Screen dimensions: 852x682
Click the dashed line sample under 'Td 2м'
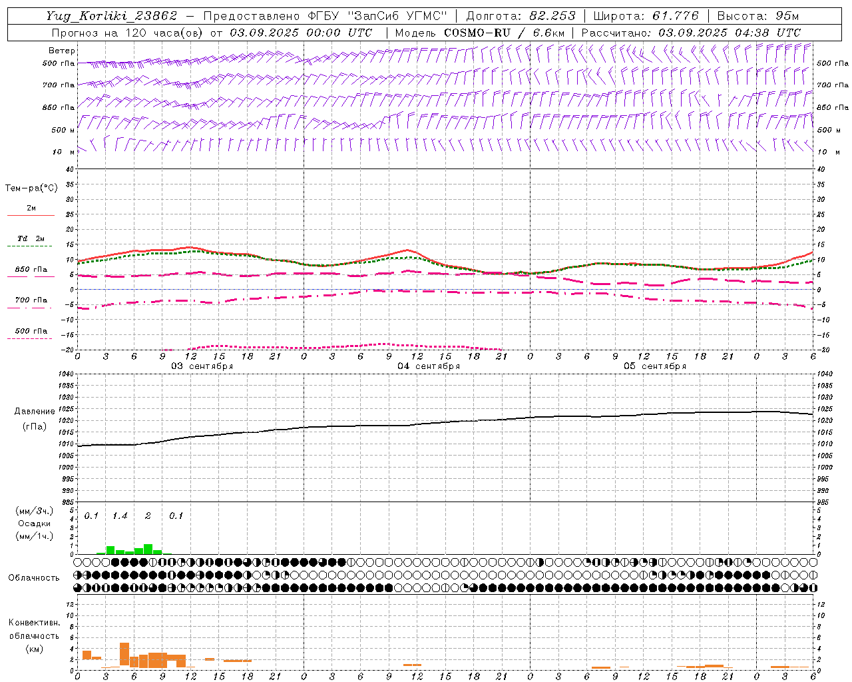(x=30, y=246)
